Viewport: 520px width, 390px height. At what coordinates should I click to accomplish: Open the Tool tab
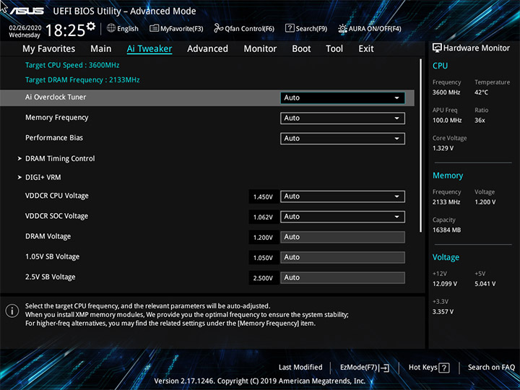pyautogui.click(x=334, y=49)
